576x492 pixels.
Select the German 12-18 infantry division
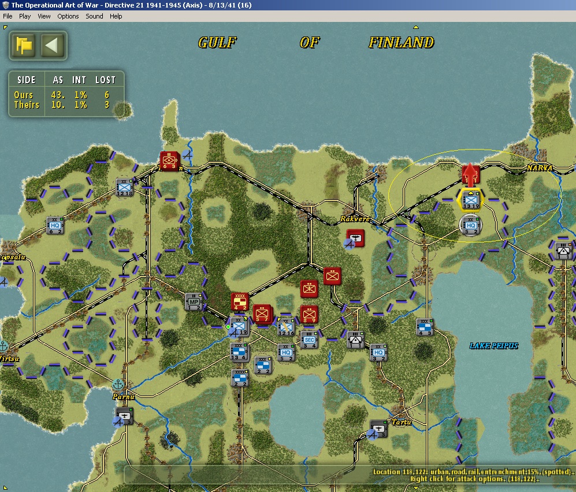click(125, 187)
